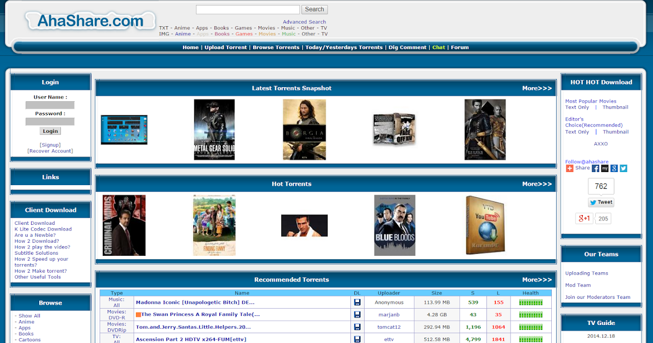
Task: Sort table by Size column header
Action: coord(437,293)
